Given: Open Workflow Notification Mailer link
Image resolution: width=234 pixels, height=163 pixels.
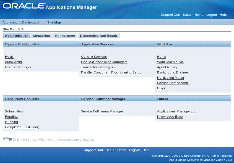Looking at the screenshot, I should click(171, 78).
